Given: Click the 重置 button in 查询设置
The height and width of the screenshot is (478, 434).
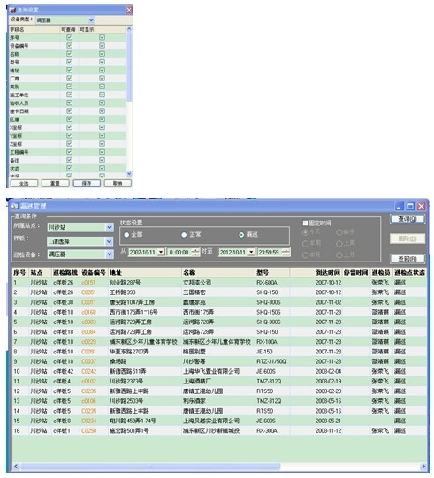Looking at the screenshot, I should [55, 183].
